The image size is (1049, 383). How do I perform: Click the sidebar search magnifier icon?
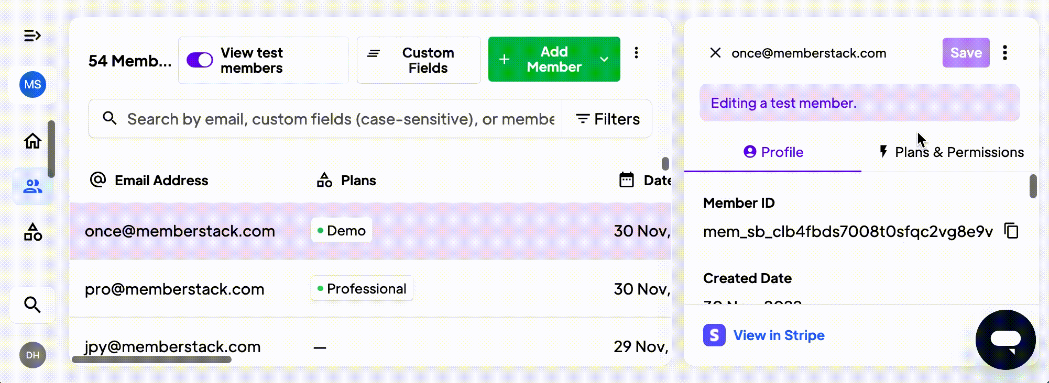point(32,305)
